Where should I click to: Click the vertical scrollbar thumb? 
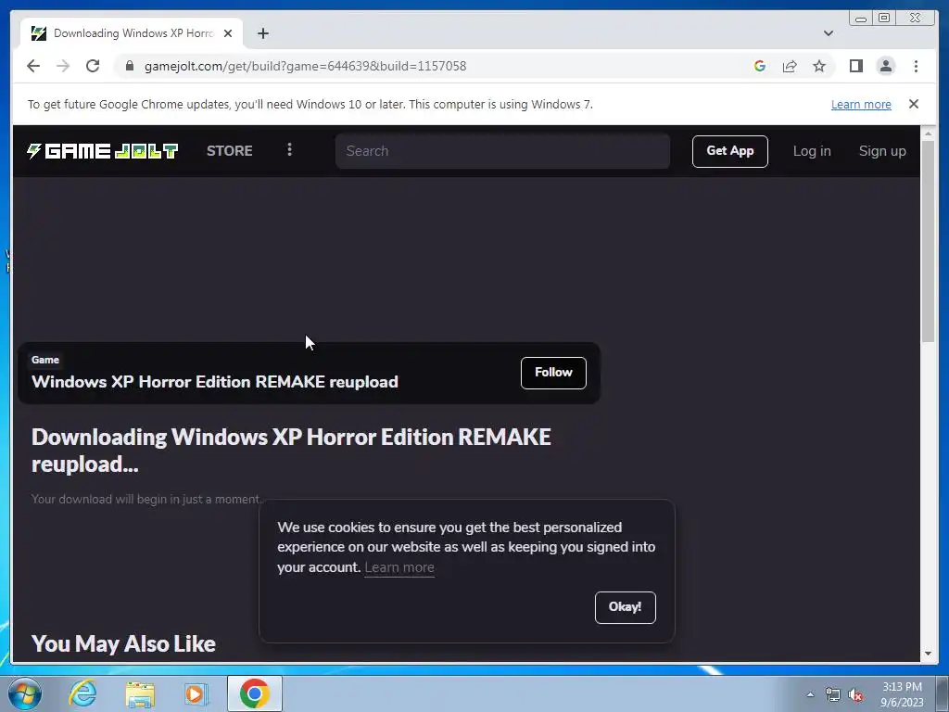click(x=928, y=242)
